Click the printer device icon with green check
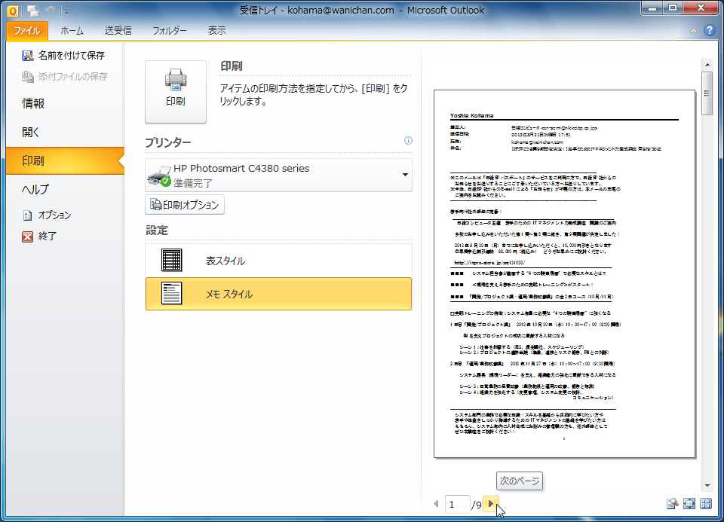Screen dimensions: 724x522 (159, 176)
